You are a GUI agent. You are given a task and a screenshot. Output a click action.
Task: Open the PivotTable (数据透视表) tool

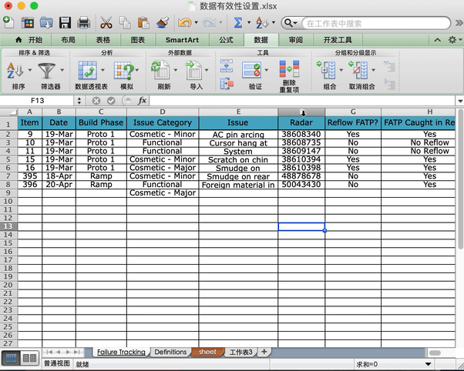pyautogui.click(x=89, y=71)
